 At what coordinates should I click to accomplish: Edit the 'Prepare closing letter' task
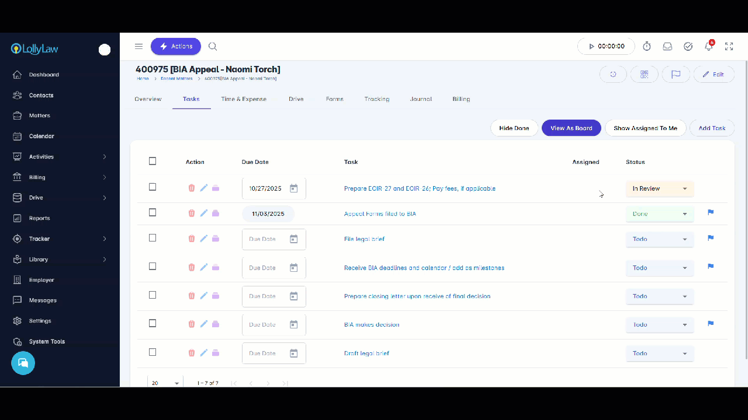tap(204, 296)
